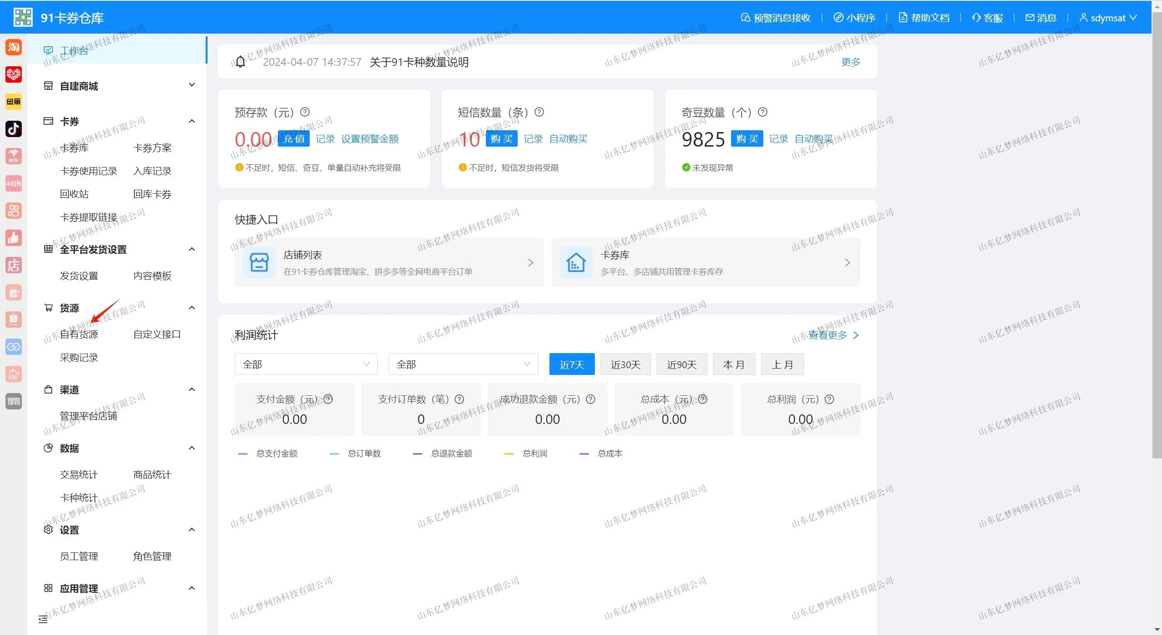Switch to 本月 time range
The image size is (1162, 635).
coord(734,364)
